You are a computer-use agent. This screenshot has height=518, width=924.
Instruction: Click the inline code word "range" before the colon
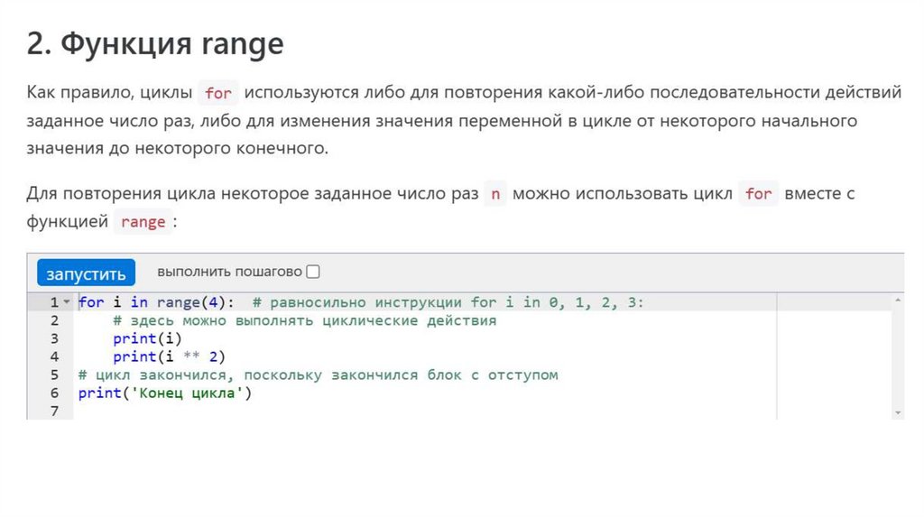[x=143, y=222]
